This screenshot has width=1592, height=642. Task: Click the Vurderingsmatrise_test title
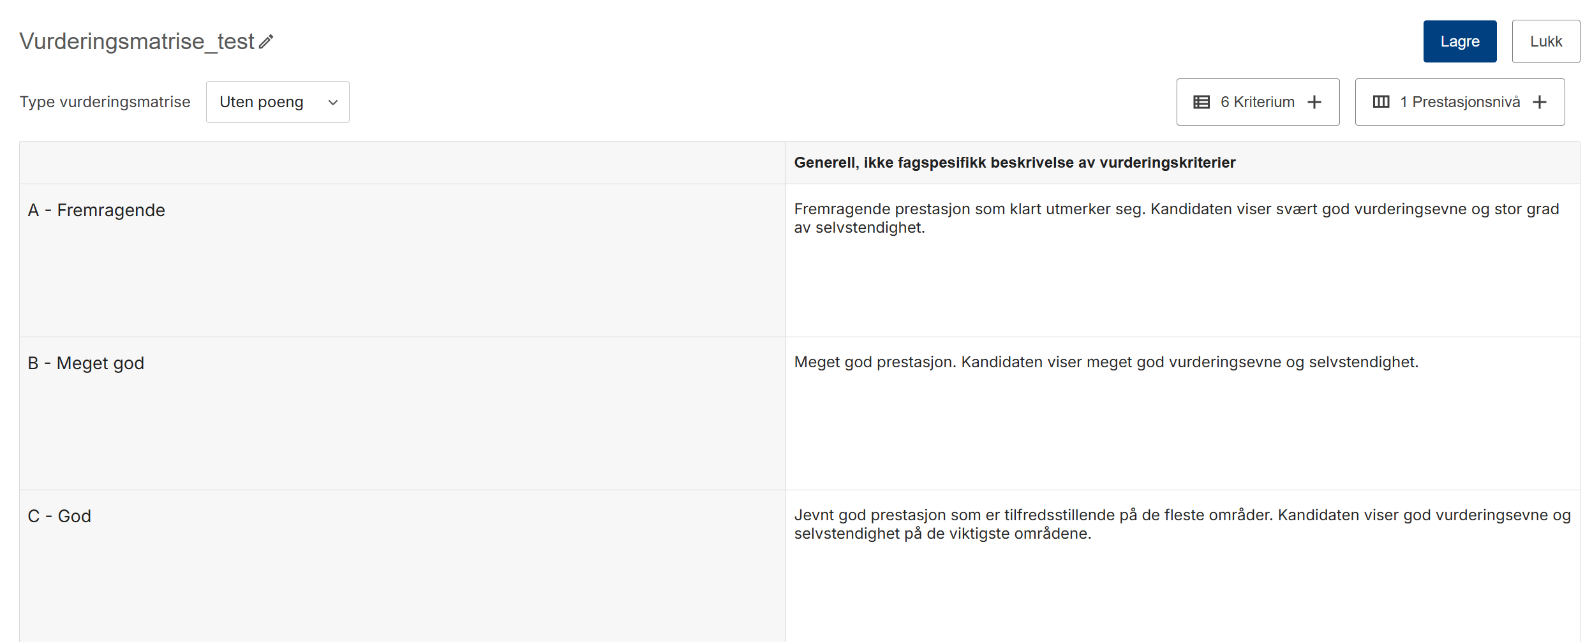137,41
